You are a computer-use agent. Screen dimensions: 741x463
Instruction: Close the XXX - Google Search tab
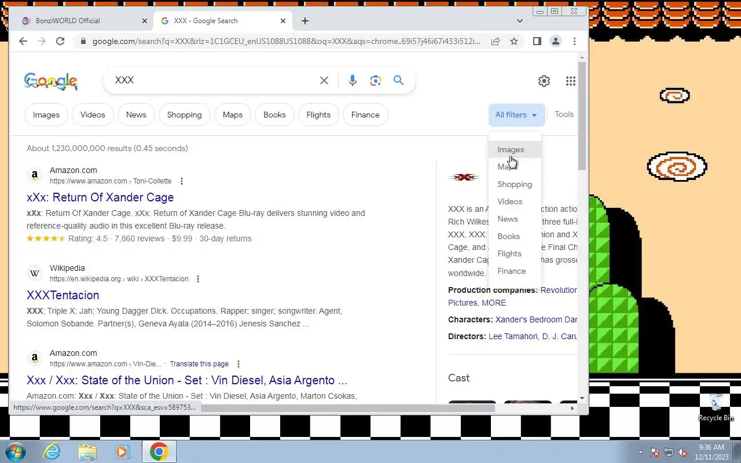tap(283, 21)
